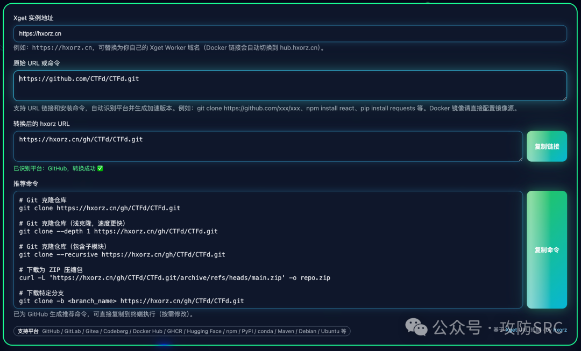Focus the Xget 实例地址 input field

click(290, 33)
